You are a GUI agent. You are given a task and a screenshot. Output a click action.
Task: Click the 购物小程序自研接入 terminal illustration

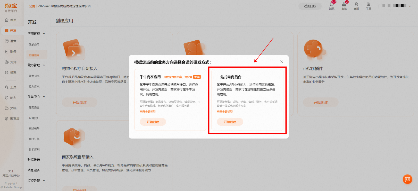pos(74,49)
